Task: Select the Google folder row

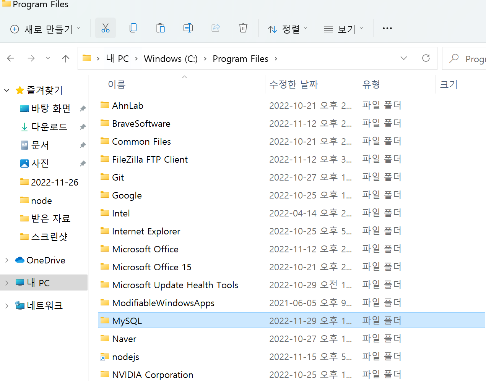Action: click(291, 195)
